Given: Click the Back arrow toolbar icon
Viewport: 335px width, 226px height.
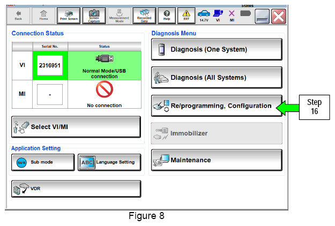Looking at the screenshot, I should point(19,16).
